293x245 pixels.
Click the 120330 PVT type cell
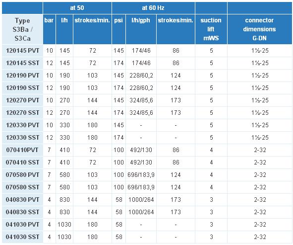coord(22,125)
